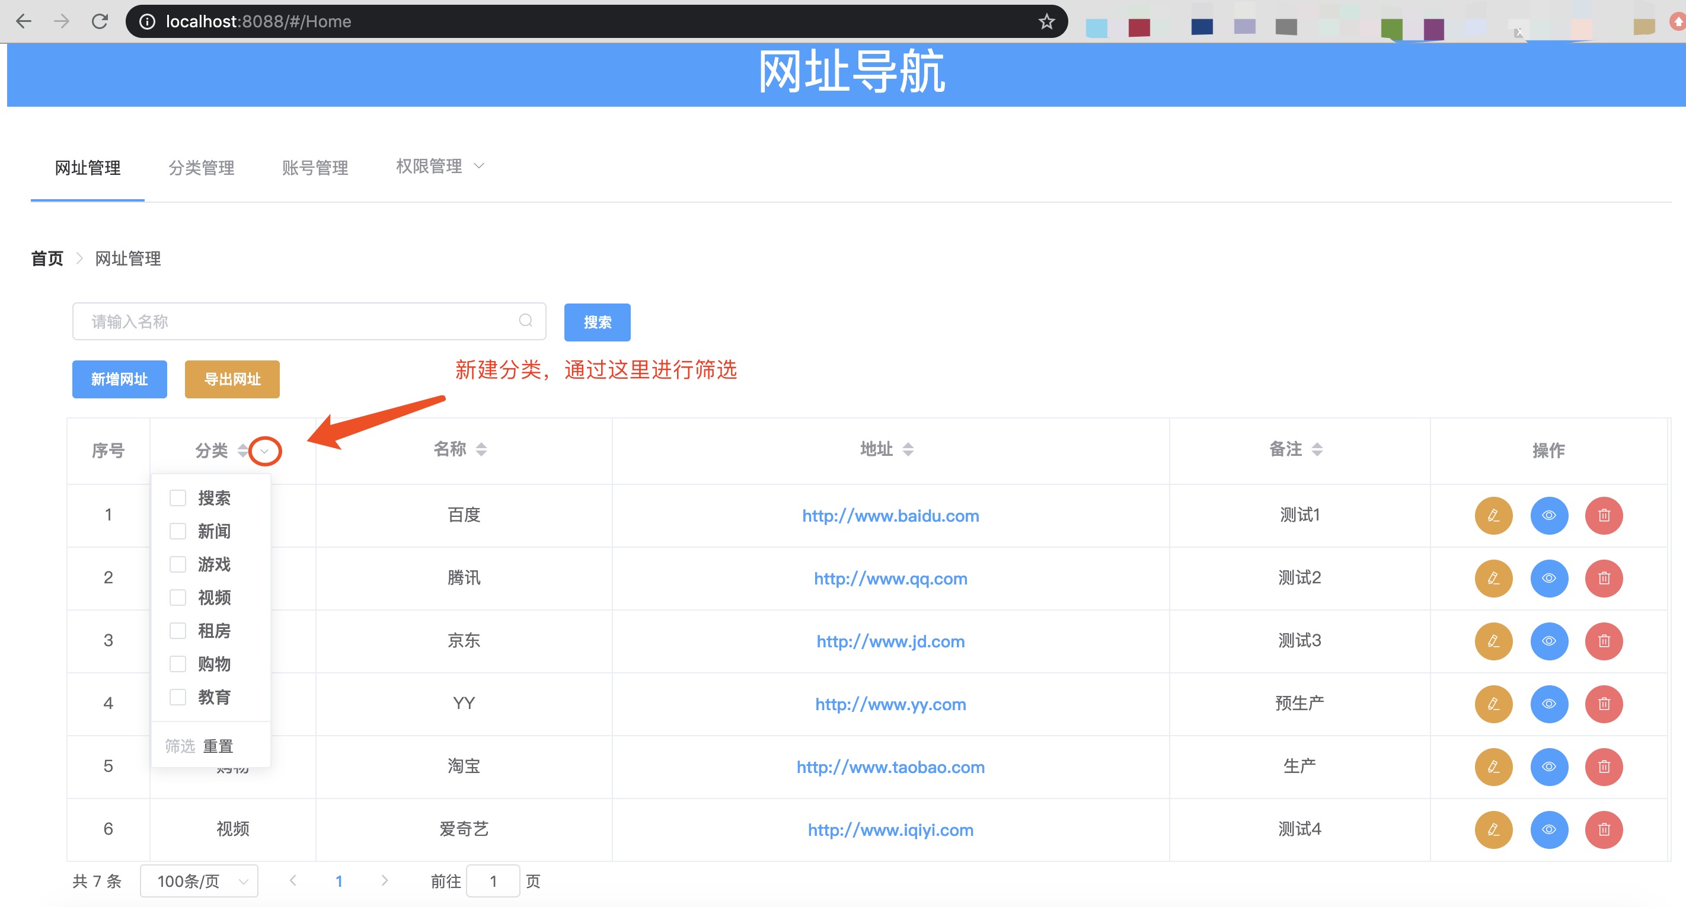Viewport: 1686px width, 907px height.
Task: Click 重置 in filter panel
Action: tap(218, 746)
